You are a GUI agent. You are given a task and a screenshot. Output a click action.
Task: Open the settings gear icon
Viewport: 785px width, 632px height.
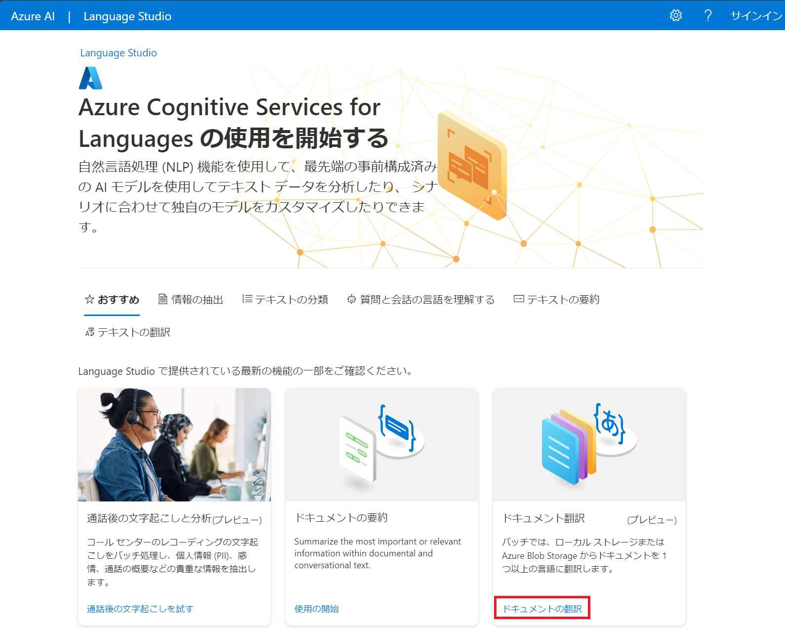point(676,16)
